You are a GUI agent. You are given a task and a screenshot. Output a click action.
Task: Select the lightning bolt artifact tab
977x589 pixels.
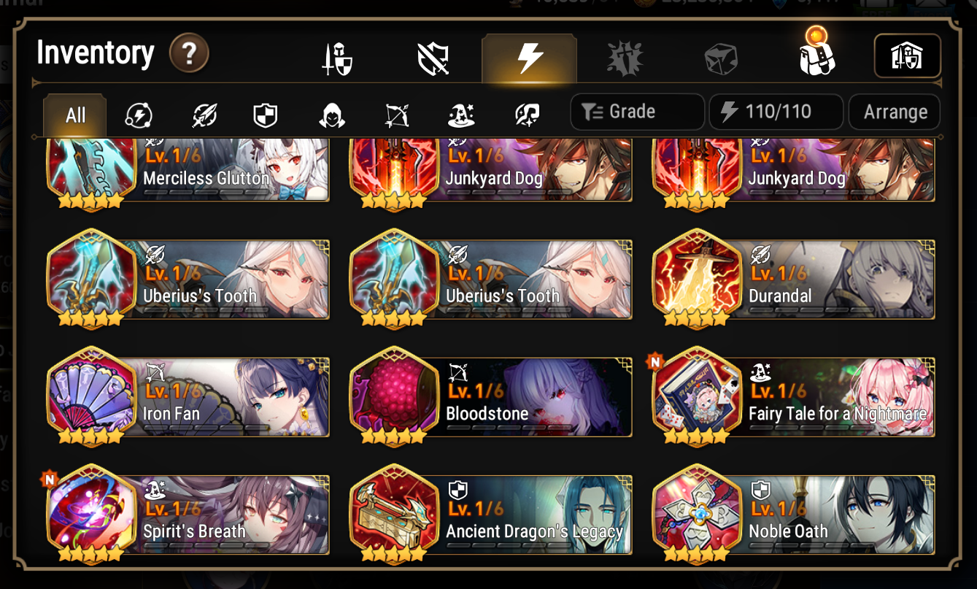[530, 59]
